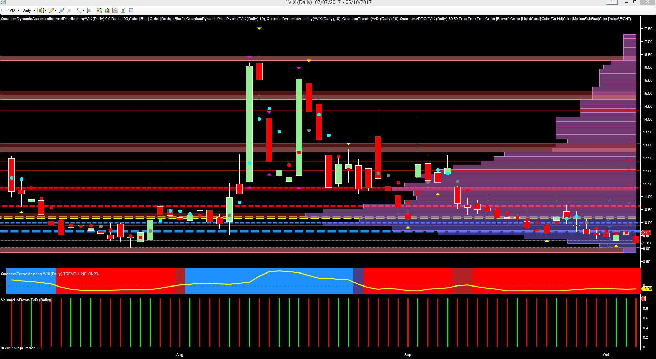Toggle the chart trader icon

tap(99, 10)
